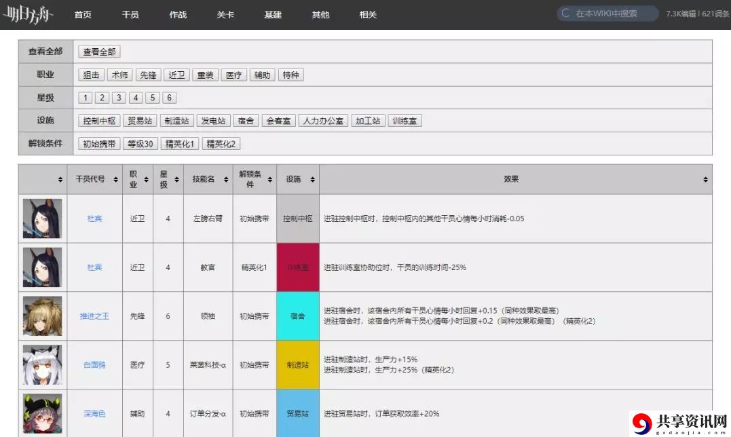
Task: Filter by star rating 1
Action: click(x=86, y=98)
